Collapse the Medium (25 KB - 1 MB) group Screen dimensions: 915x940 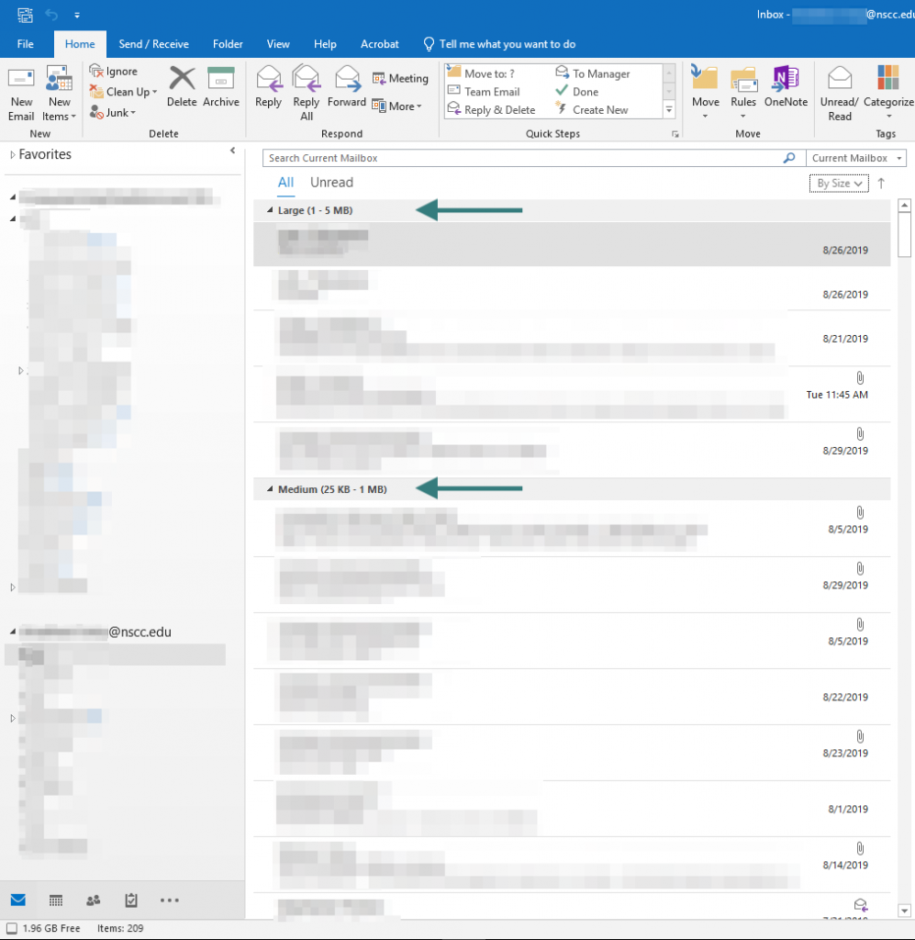coord(270,489)
